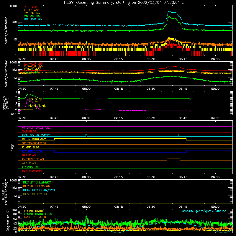Select the ATTENUATOR_STATE flag label
236x236 pixels.
[36, 127]
